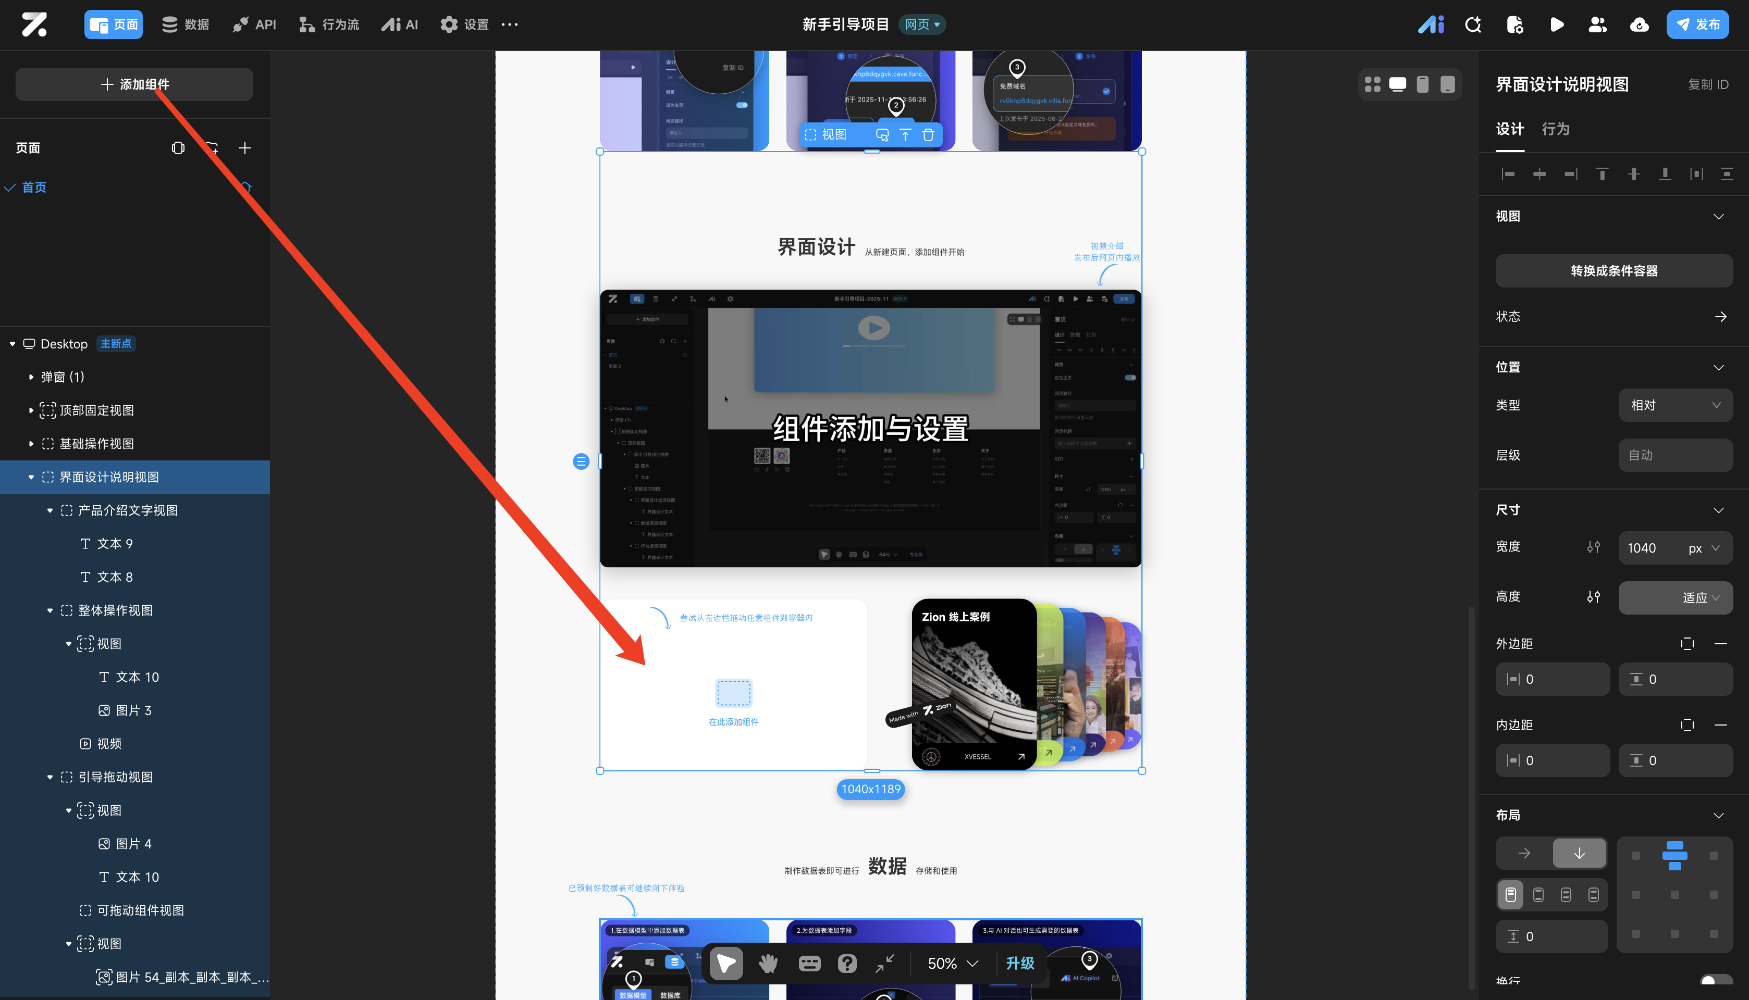Switch to mobile device preview icon
The height and width of the screenshot is (1000, 1749).
pyautogui.click(x=1423, y=84)
